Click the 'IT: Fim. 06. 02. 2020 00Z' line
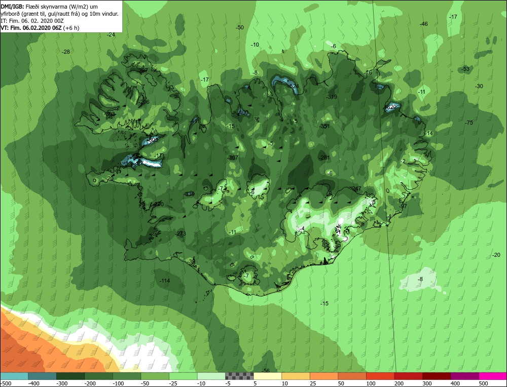Screen dimensions: 507x387 (32, 21)
